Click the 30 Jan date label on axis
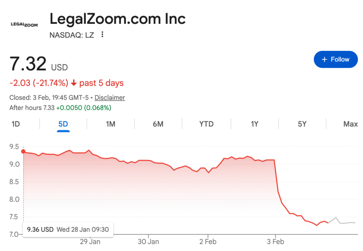363x251 pixels. pos(149,242)
